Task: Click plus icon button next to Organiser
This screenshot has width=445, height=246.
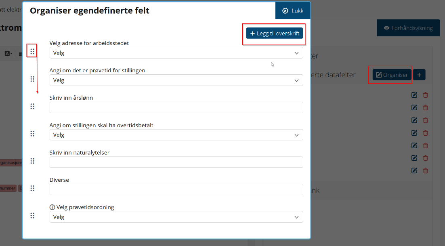Action: 419,75
